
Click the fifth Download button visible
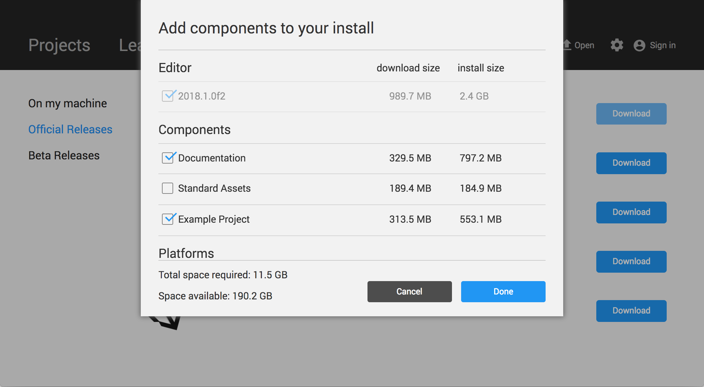click(x=631, y=310)
